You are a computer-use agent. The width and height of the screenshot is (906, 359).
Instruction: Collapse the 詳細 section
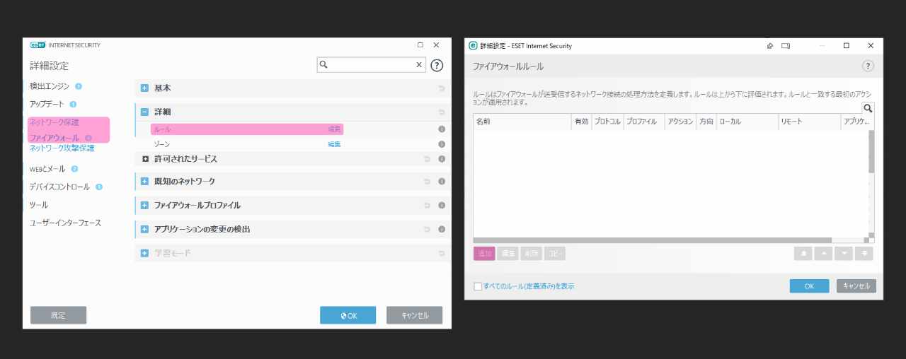144,112
